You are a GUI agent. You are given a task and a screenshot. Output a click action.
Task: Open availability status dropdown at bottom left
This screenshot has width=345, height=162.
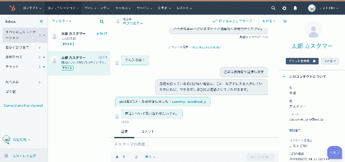click(x=21, y=140)
